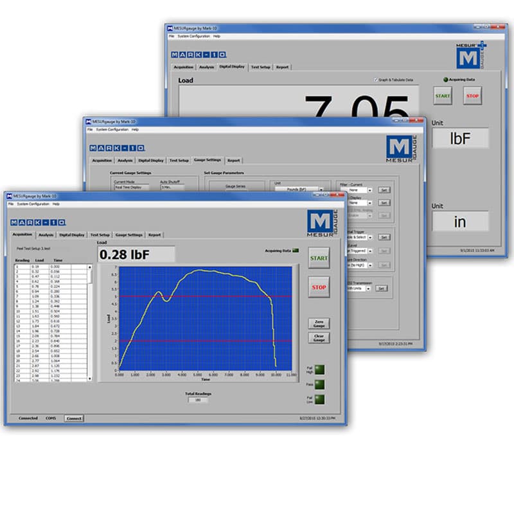Open the Gauge Settings tab in the front window

click(x=129, y=235)
